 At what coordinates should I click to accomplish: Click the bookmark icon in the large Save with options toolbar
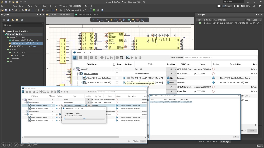(x=75, y=58)
